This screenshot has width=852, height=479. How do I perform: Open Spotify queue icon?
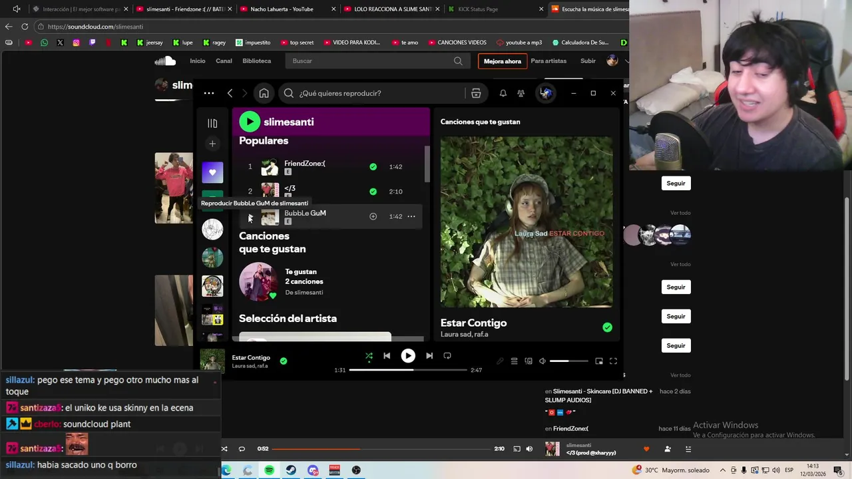point(514,361)
